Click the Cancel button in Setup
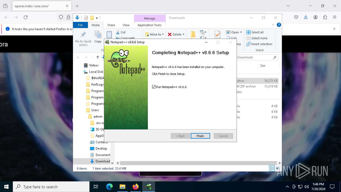Viewport: 341px width, 192px height. pos(223,136)
